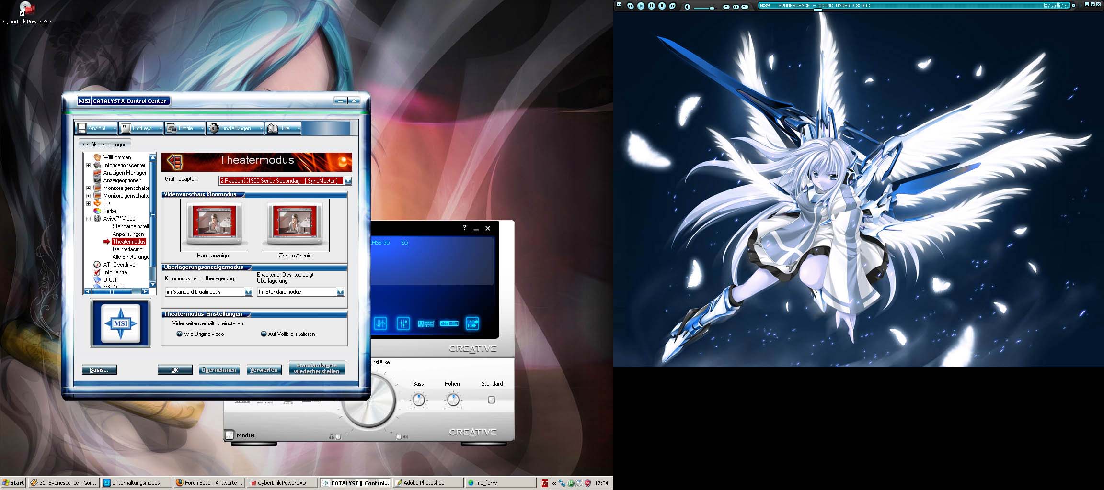
Task: Click the Farbe color wheel icon
Action: [97, 211]
